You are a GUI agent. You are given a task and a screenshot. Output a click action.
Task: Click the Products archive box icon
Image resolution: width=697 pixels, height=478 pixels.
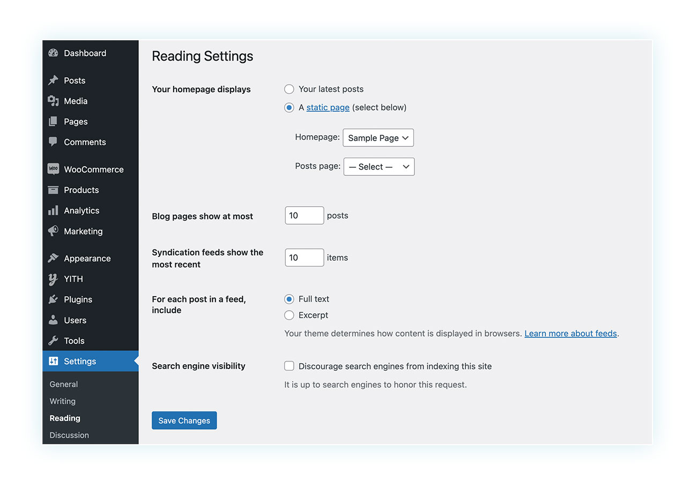click(53, 190)
